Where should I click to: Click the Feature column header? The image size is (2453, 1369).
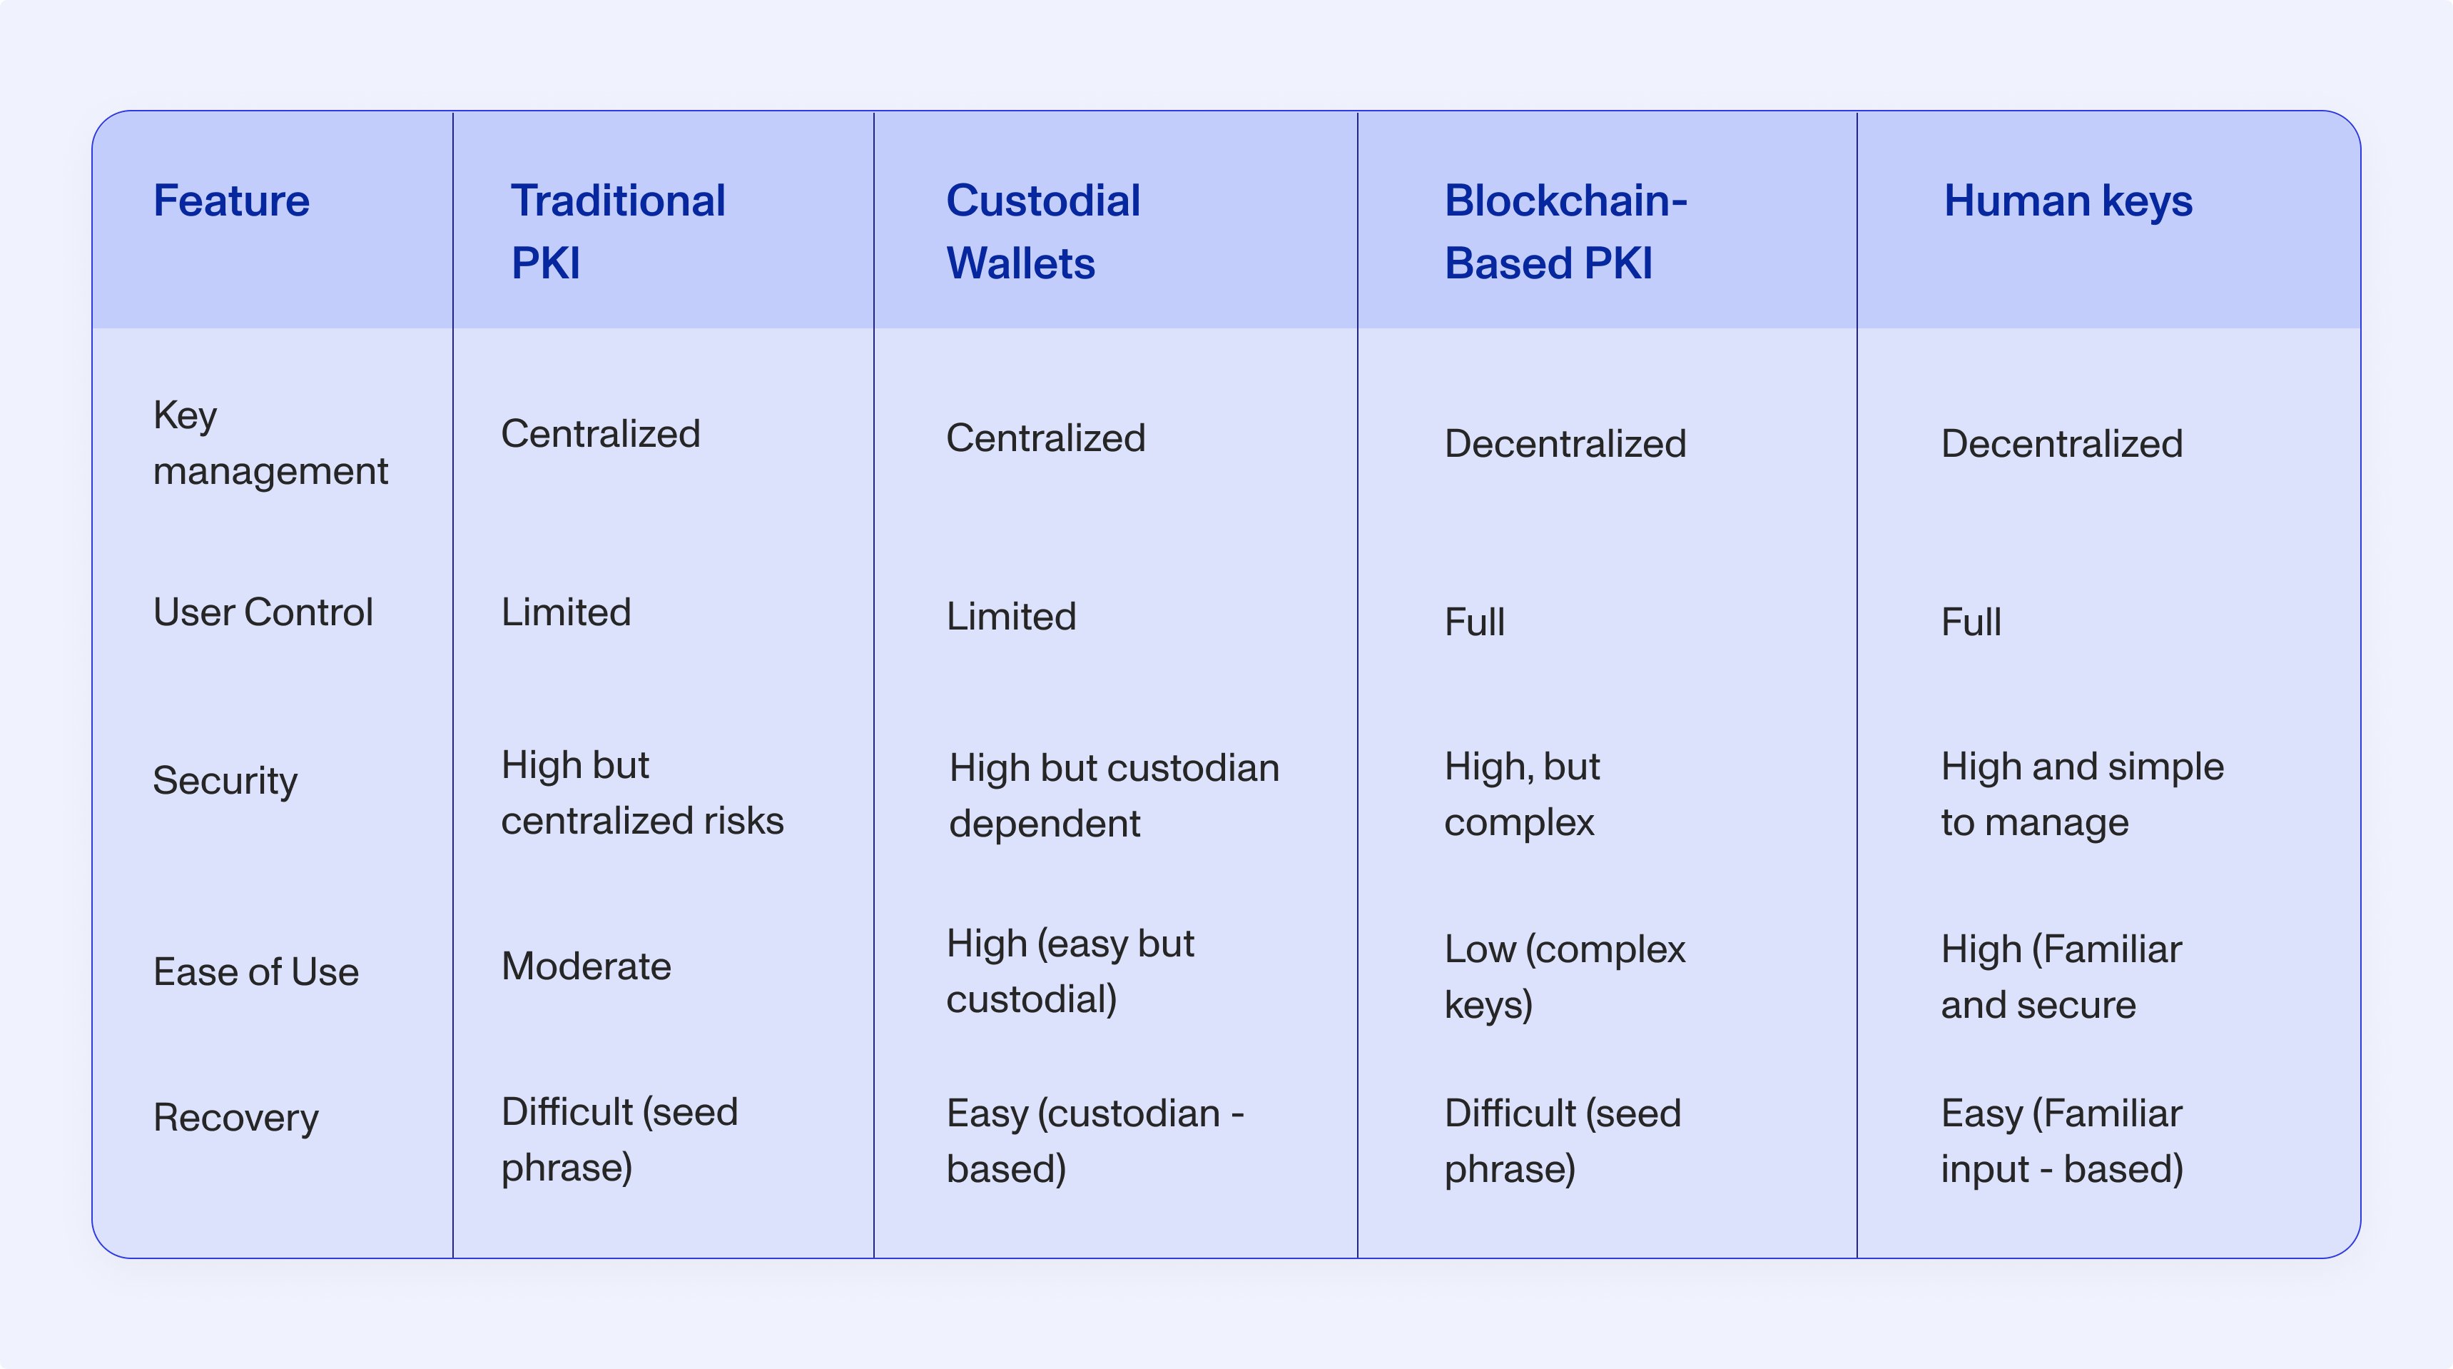coord(231,201)
